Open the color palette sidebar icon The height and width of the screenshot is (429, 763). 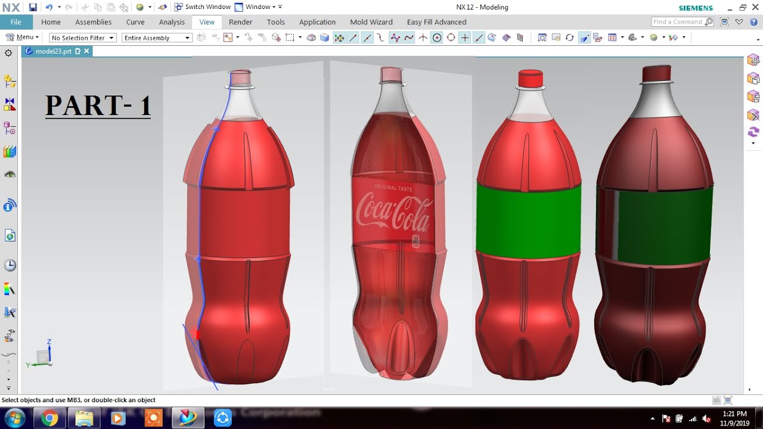[x=10, y=290]
